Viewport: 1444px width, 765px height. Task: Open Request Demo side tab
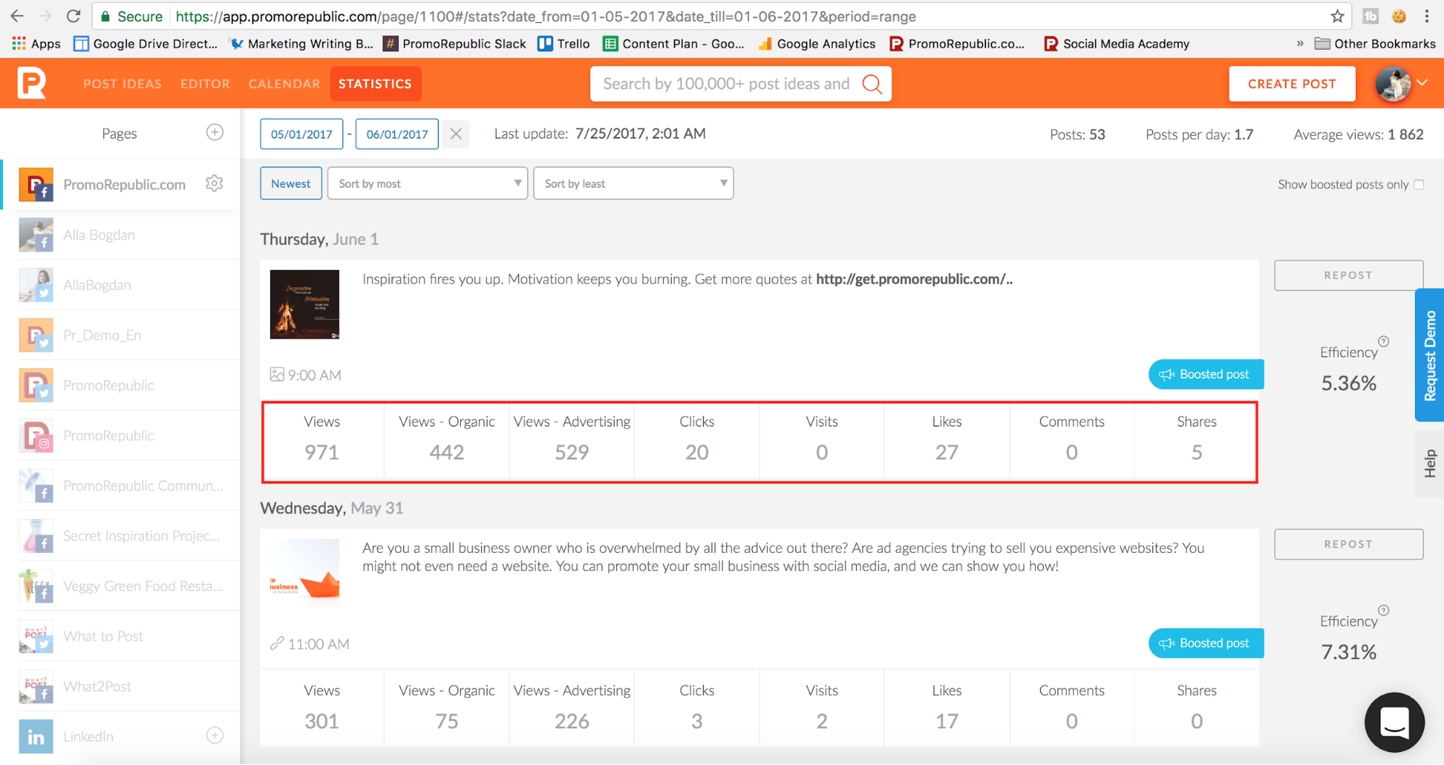coord(1429,355)
